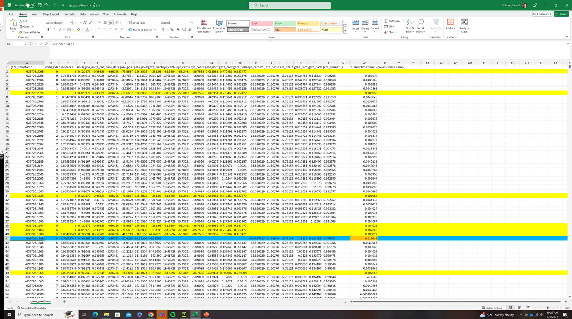The image size is (572, 319).
Task: Open the Data ribbon tab
Action: 82,14
